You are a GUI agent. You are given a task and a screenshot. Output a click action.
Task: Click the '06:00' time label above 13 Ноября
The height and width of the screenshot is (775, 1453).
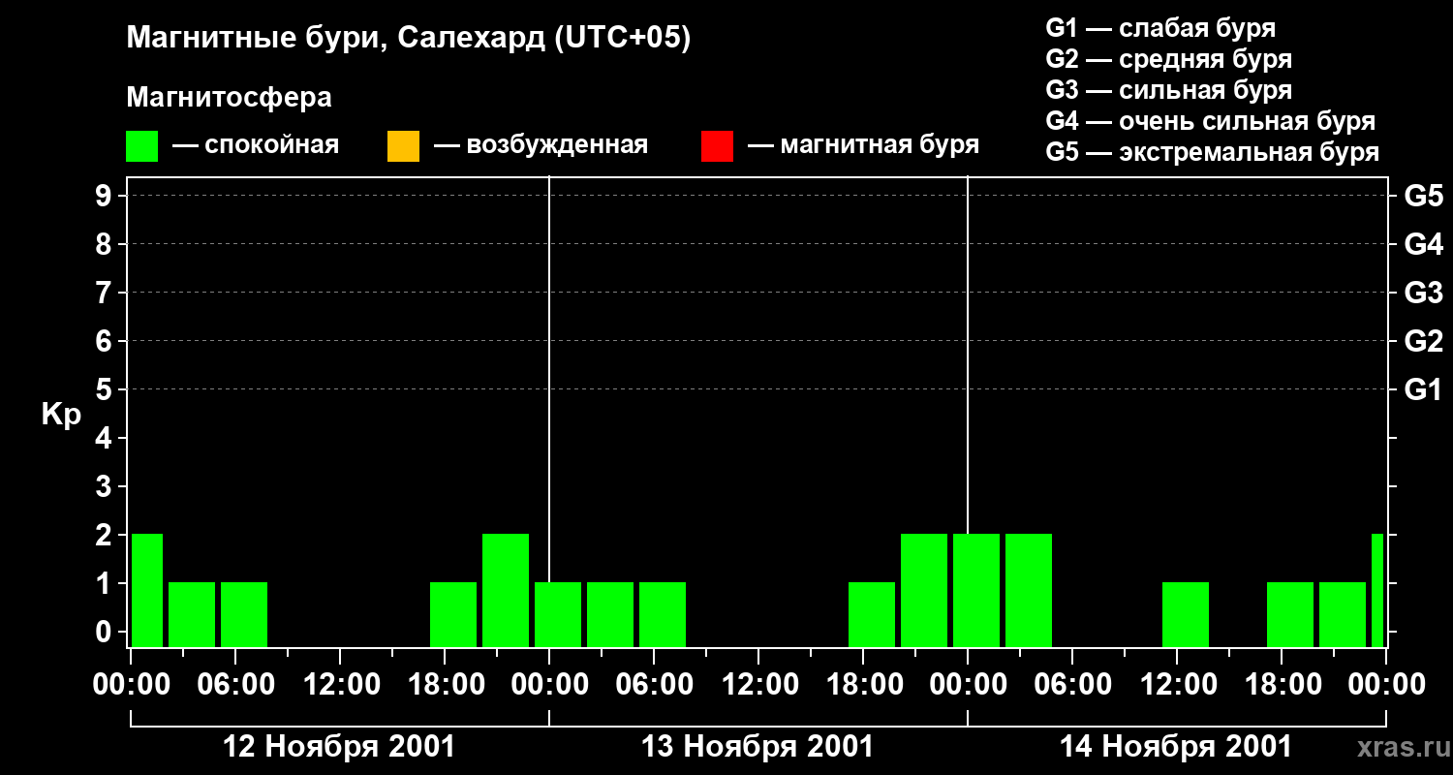(654, 685)
